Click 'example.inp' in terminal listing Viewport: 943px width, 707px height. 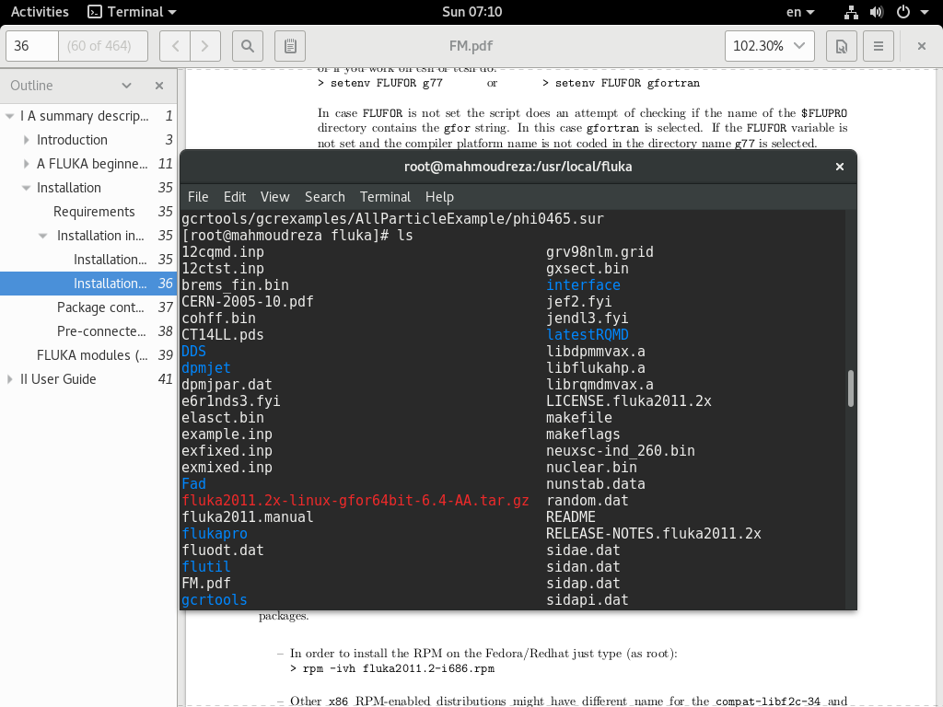click(227, 435)
